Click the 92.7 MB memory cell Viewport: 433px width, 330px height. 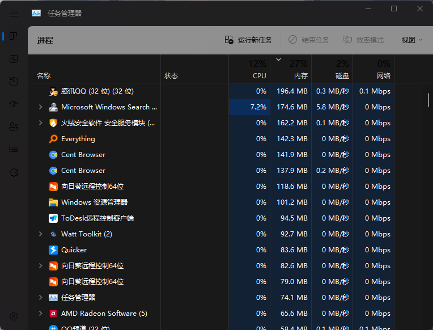(x=291, y=234)
